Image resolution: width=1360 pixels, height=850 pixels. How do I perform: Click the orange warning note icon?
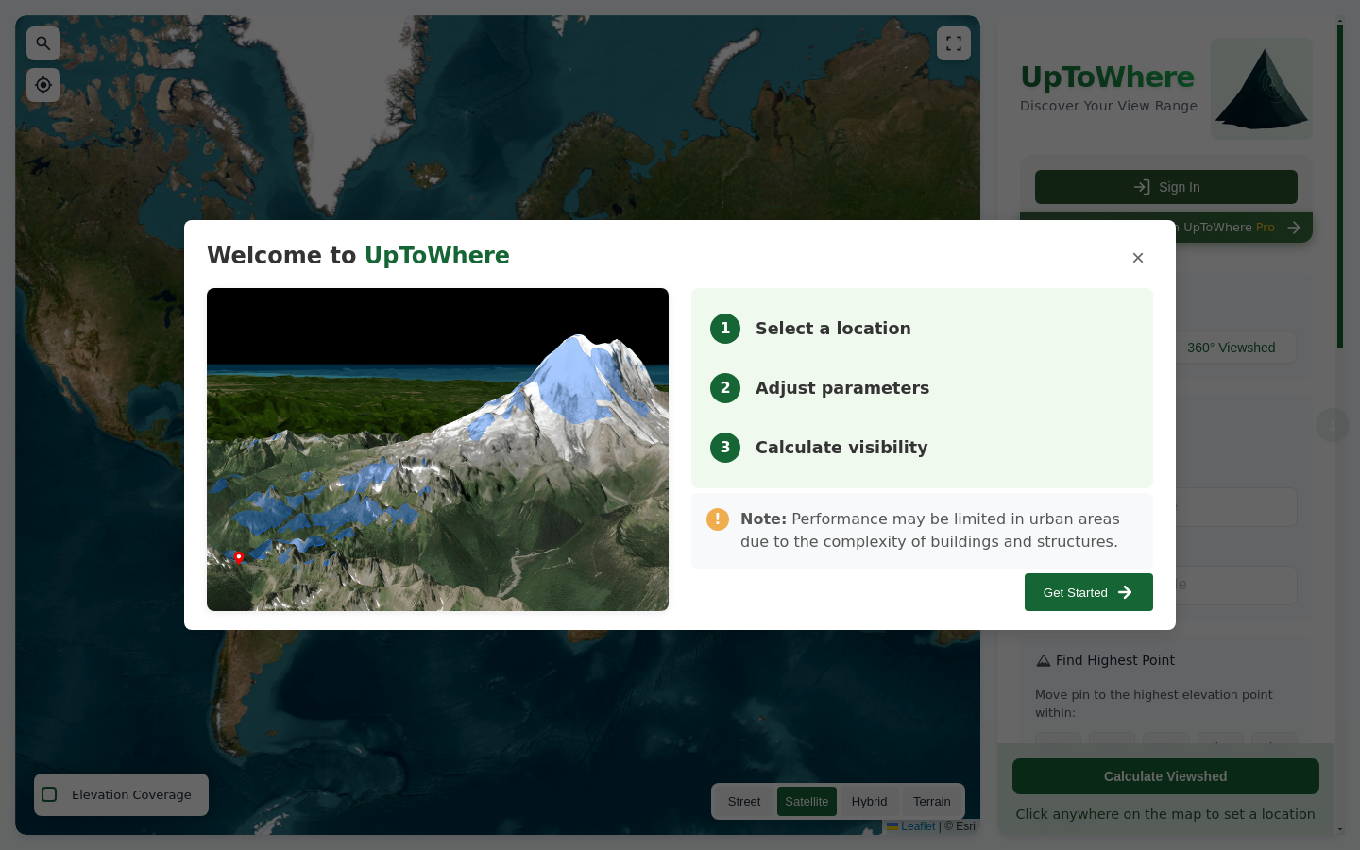click(x=718, y=519)
